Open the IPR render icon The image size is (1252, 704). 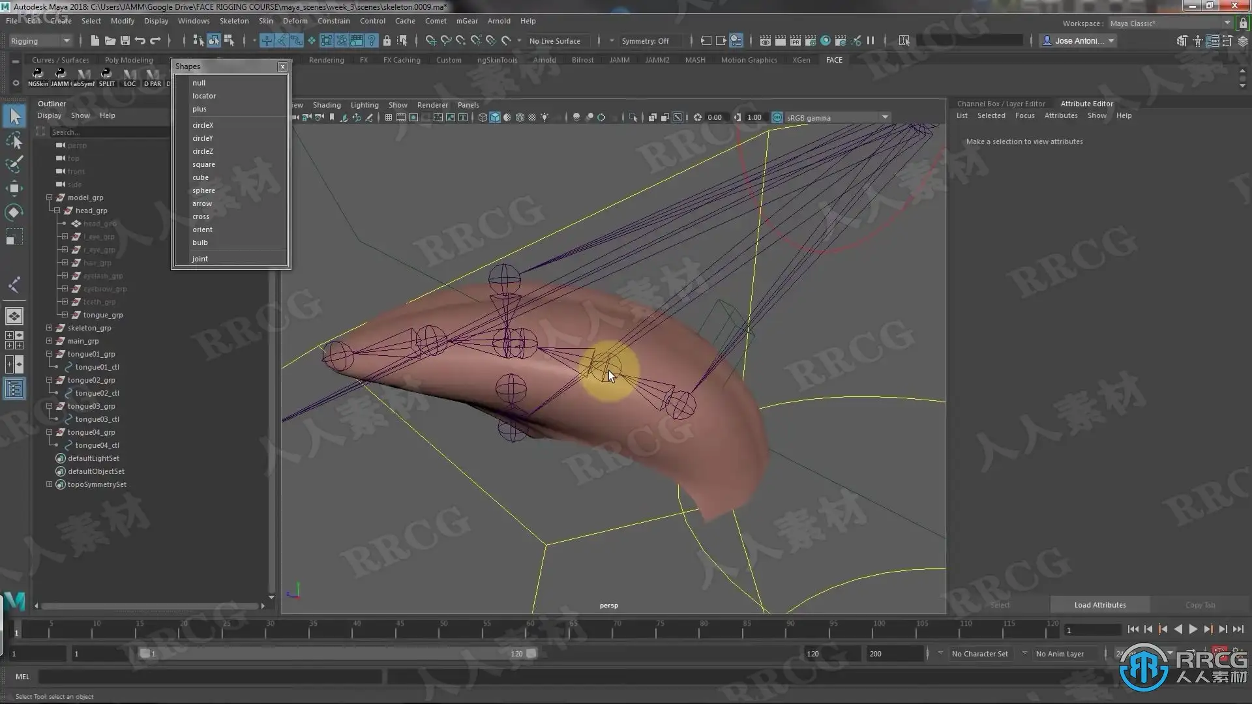click(795, 40)
